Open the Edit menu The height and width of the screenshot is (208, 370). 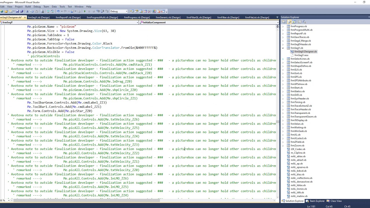tap(2, 6)
